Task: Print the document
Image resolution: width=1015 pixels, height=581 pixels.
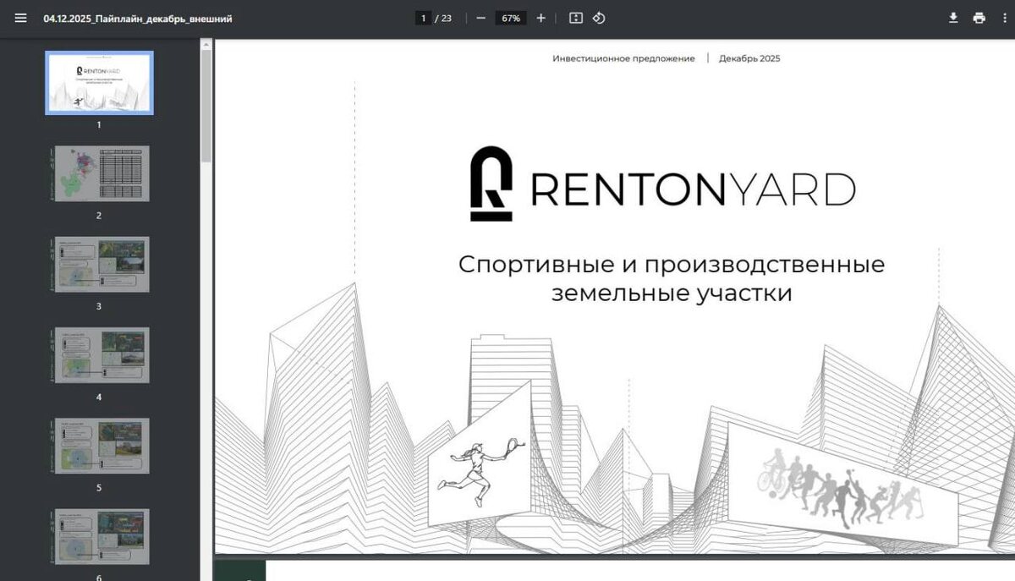Action: click(979, 18)
